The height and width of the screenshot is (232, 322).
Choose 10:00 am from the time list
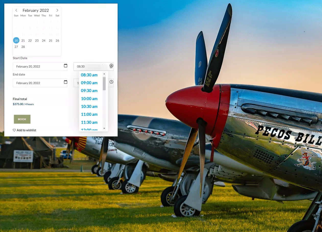[x=89, y=99]
